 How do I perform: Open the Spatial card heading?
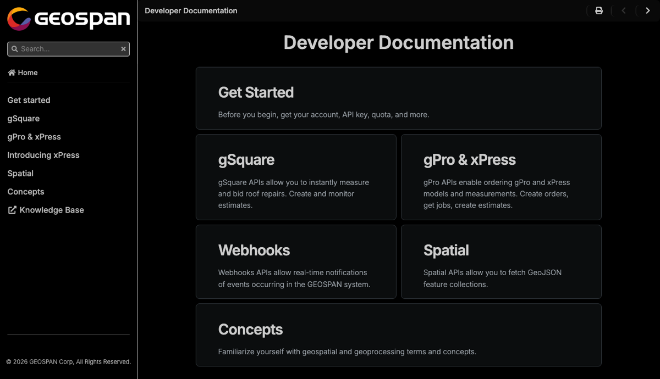pos(446,250)
